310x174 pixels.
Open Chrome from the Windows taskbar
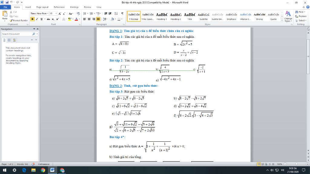43,170
